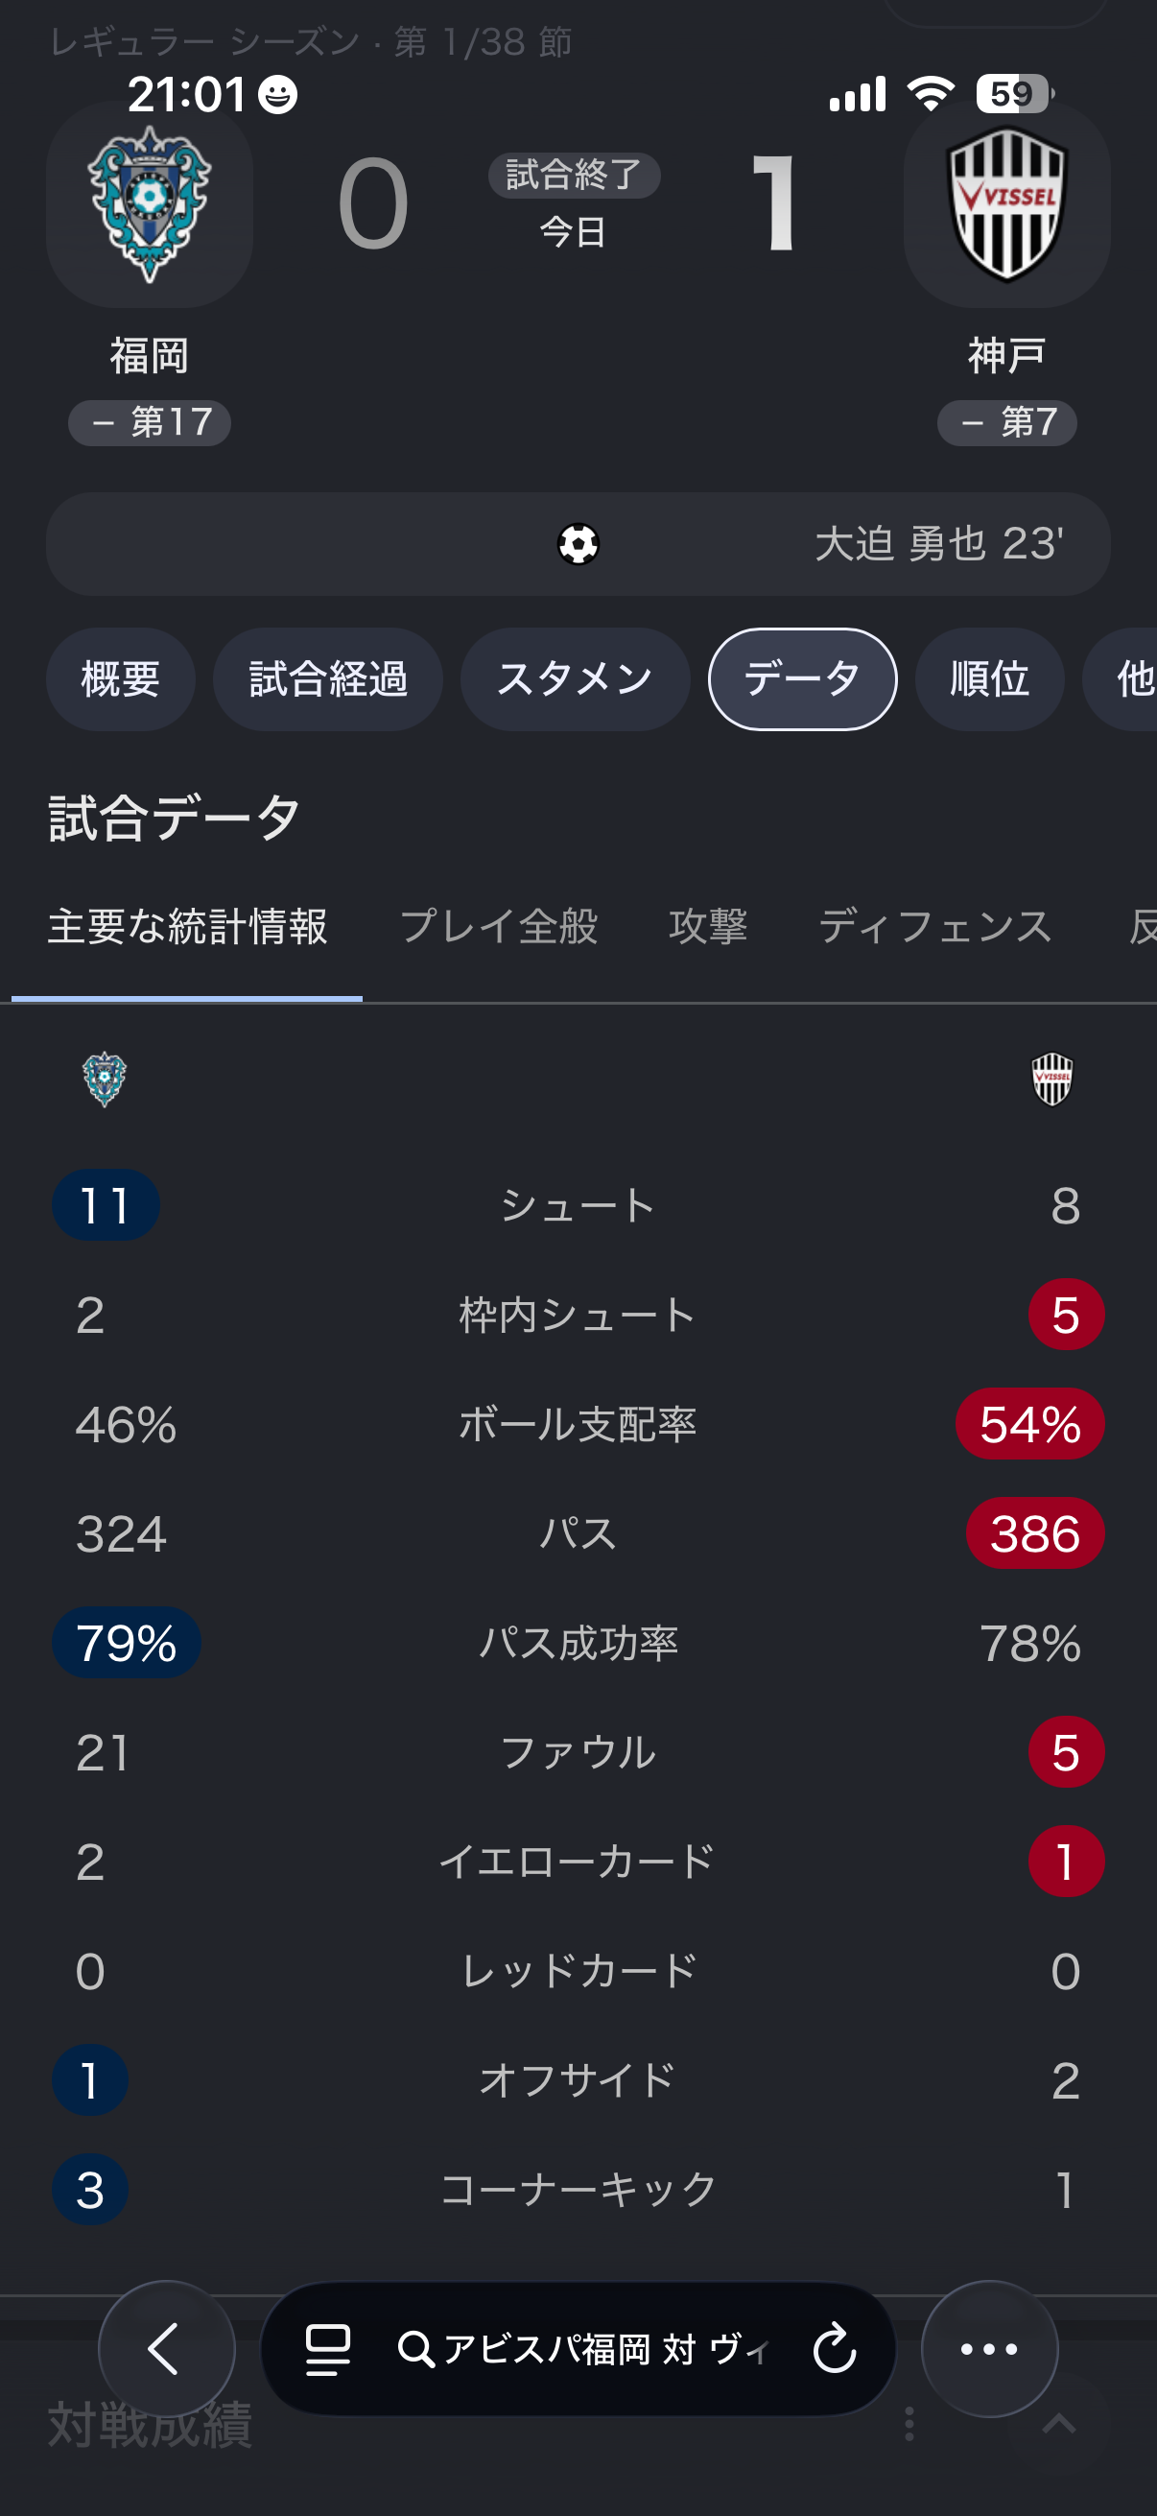1157x2516 pixels.
Task: Show the ディフェンス stats category
Action: (x=934, y=926)
